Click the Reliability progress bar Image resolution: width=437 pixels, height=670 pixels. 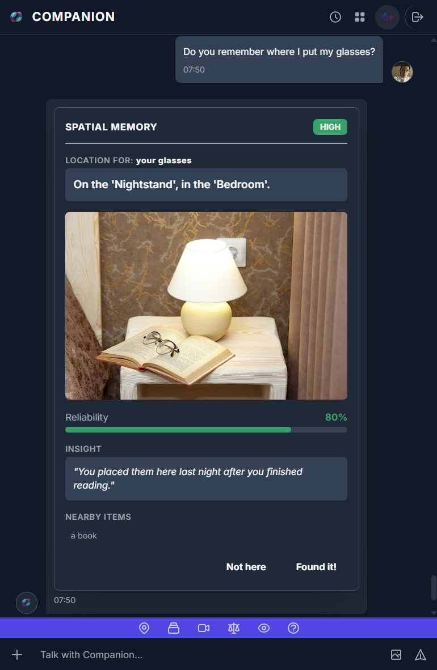coord(207,430)
